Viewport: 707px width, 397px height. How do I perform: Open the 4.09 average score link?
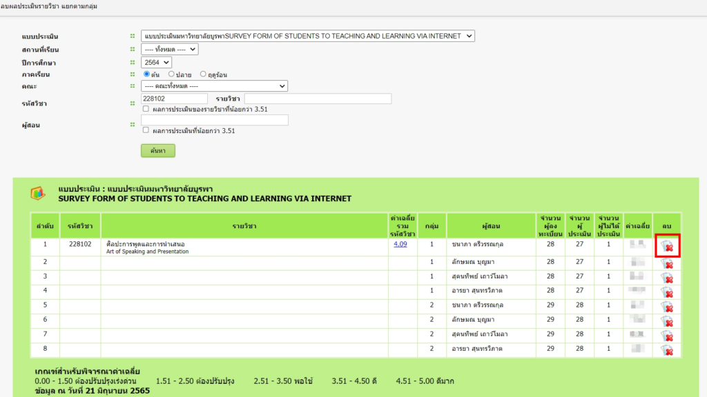click(x=400, y=244)
